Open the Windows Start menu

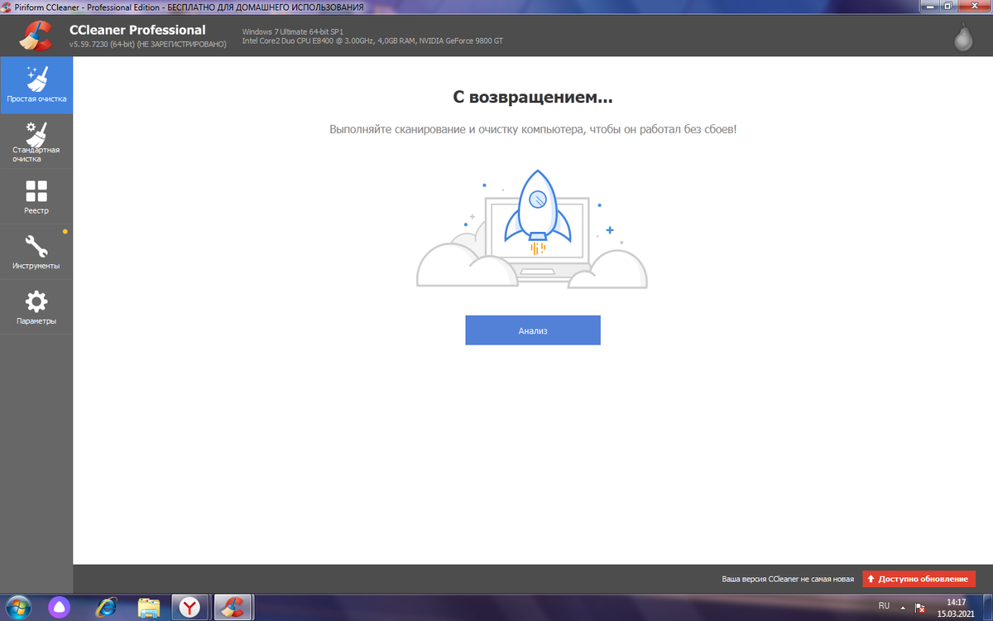[x=18, y=608]
